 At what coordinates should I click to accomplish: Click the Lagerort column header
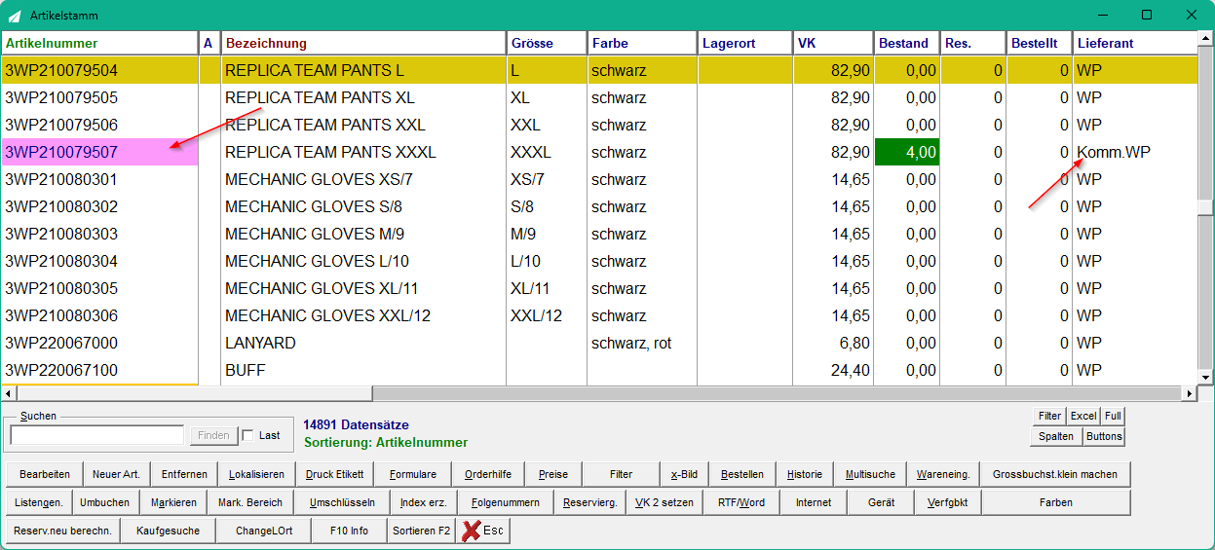coord(744,43)
